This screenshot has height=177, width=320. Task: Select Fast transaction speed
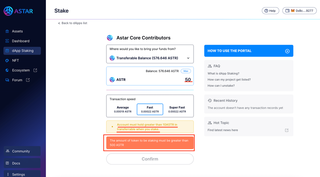pos(150,109)
